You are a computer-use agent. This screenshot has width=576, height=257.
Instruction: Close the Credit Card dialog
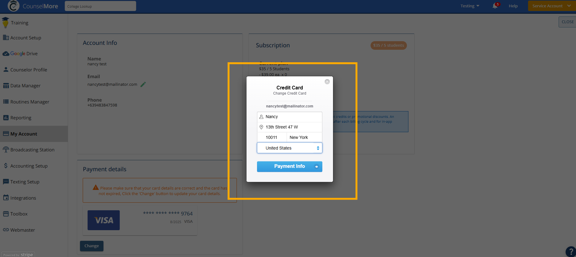click(327, 82)
